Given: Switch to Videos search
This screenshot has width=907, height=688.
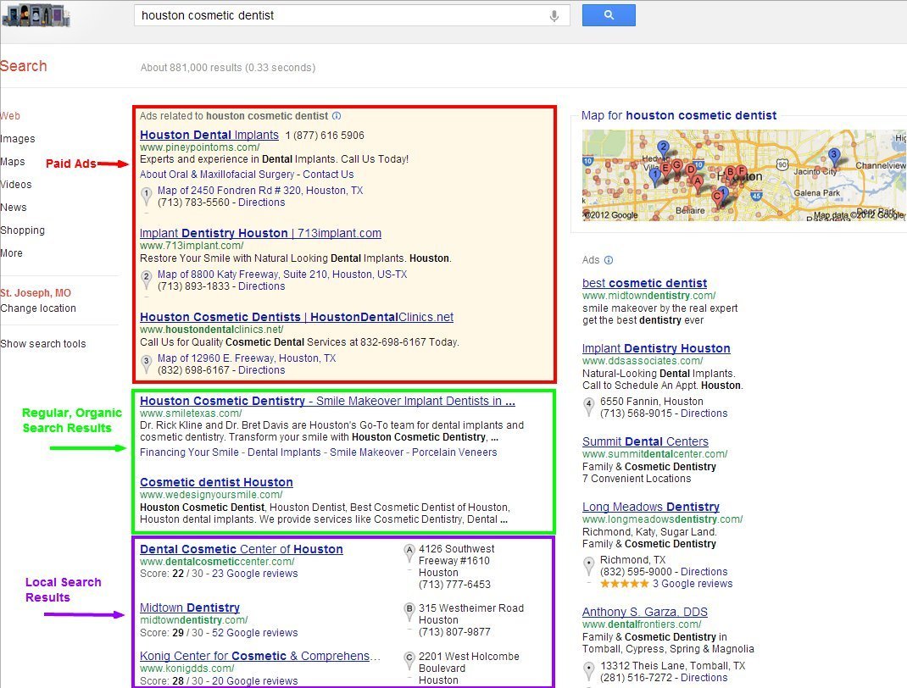Looking at the screenshot, I should point(16,185).
